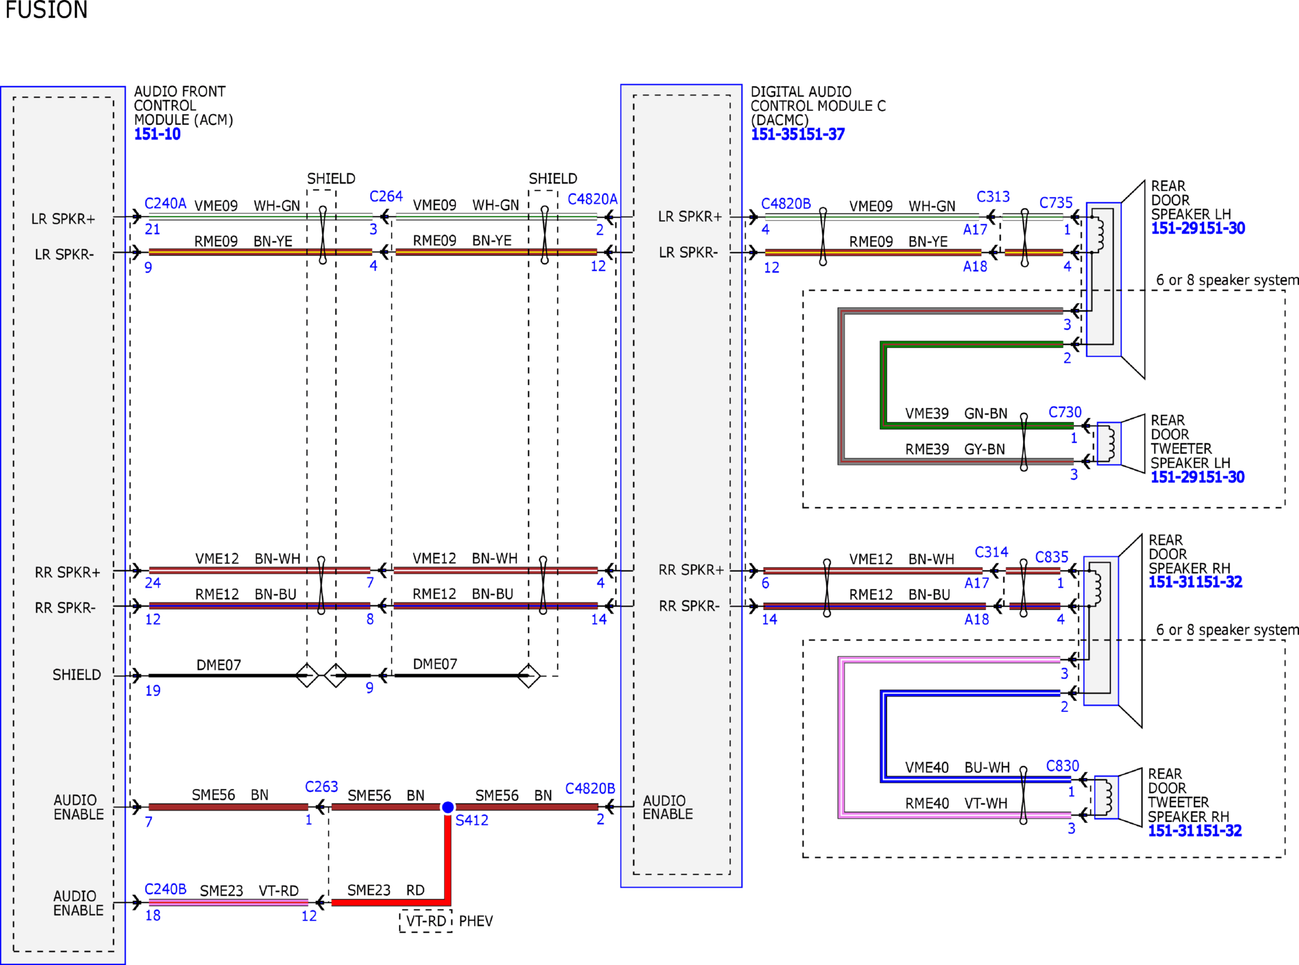Image resolution: width=1299 pixels, height=965 pixels.
Task: Click the ACM AUDIO ENABLE label at pin 7
Action: pos(79,807)
